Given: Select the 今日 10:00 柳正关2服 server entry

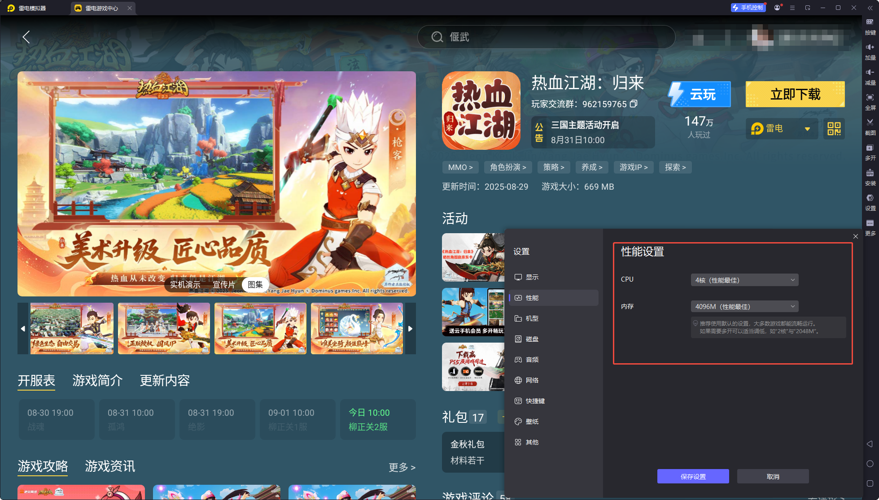Looking at the screenshot, I should (378, 420).
